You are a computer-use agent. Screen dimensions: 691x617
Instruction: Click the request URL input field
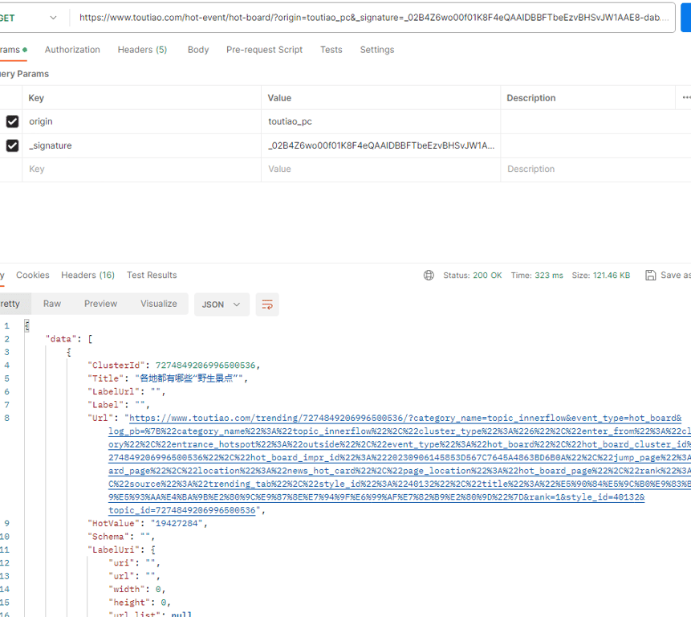(x=373, y=18)
